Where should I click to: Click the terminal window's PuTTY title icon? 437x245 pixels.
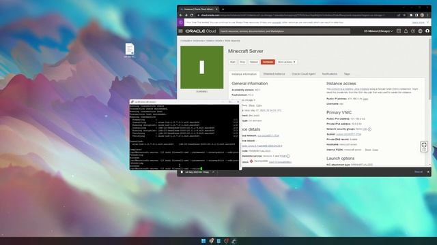point(132,102)
